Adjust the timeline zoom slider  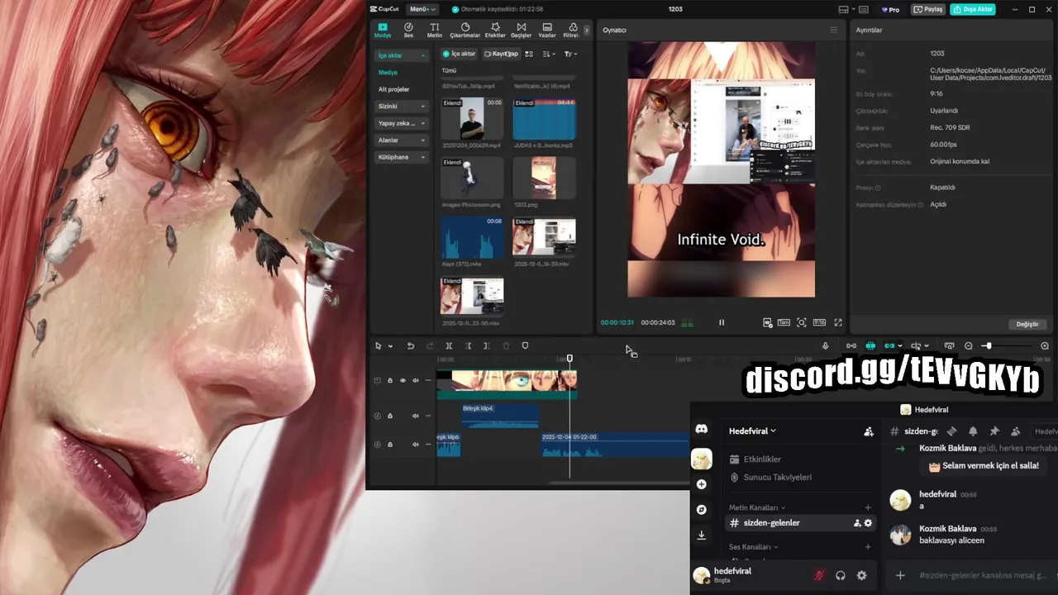pyautogui.click(x=987, y=346)
